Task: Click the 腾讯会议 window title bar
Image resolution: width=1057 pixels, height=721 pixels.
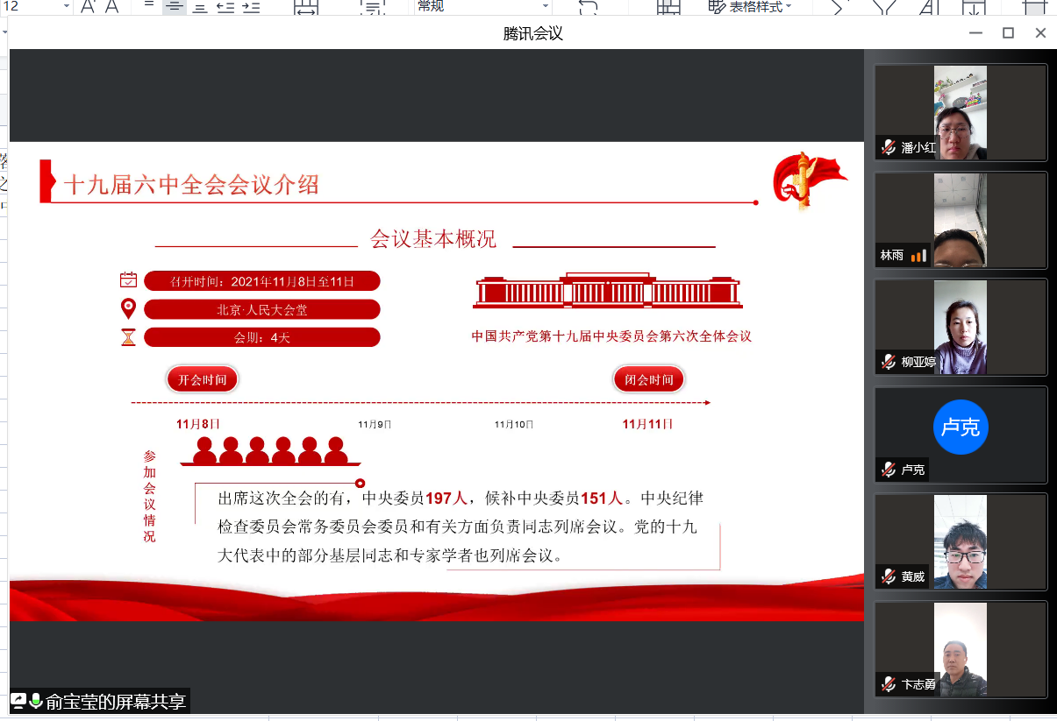Action: pyautogui.click(x=532, y=33)
